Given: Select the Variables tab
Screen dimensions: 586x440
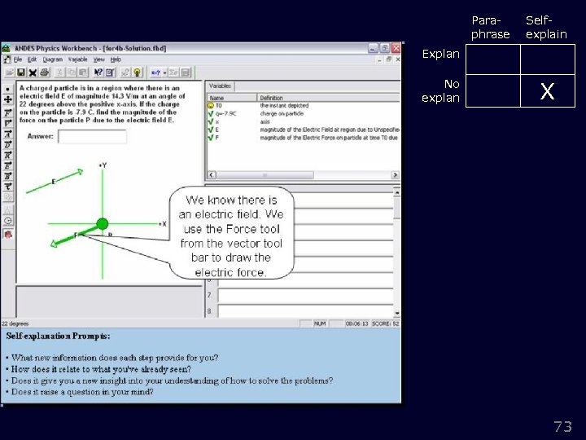Looking at the screenshot, I should coord(220,86).
